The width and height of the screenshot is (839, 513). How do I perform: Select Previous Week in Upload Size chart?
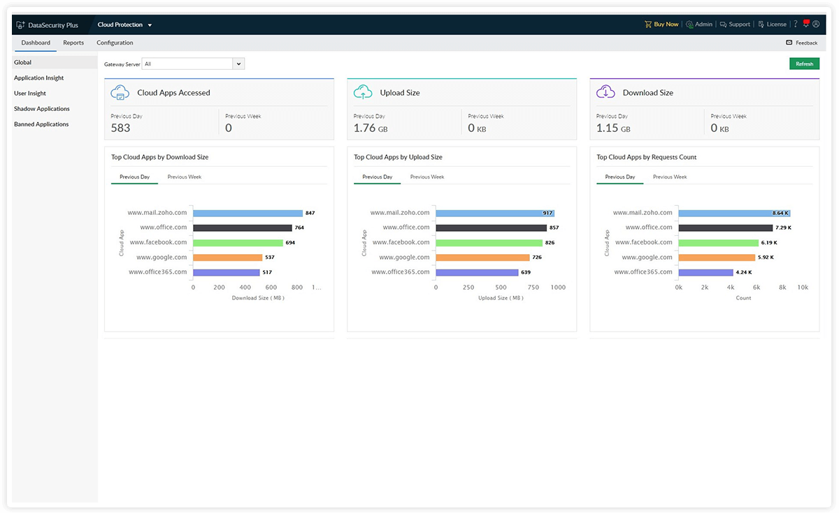tap(427, 177)
